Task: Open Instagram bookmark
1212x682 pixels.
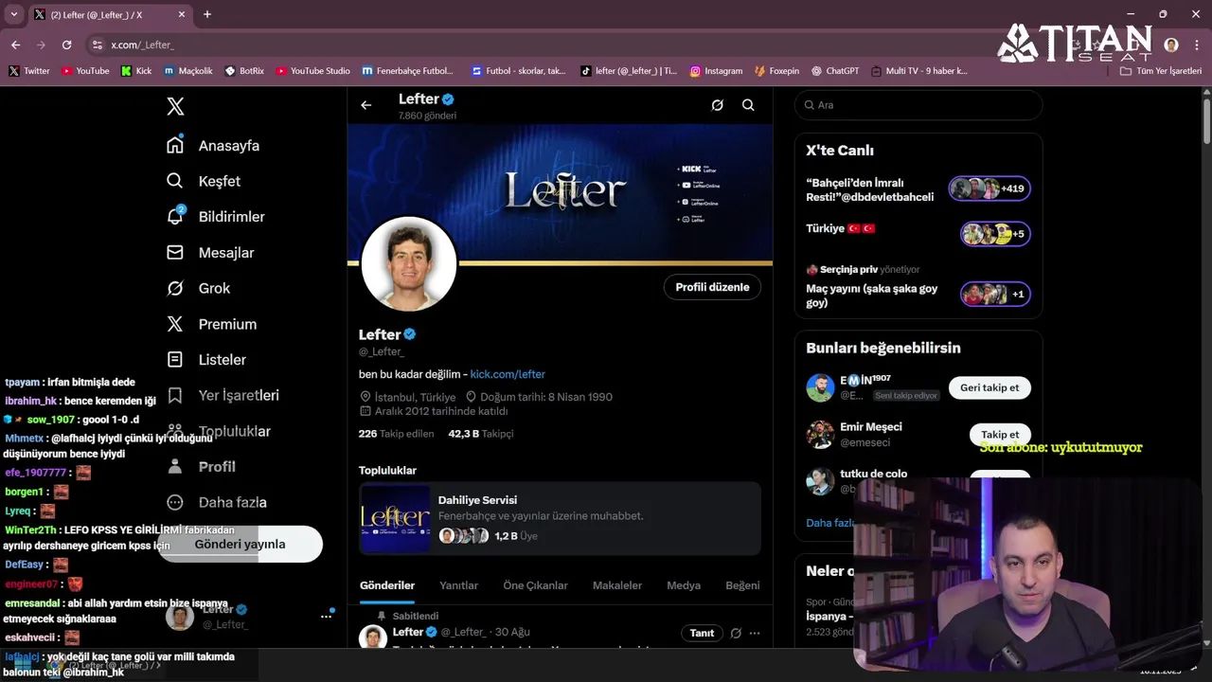Action: coord(716,71)
